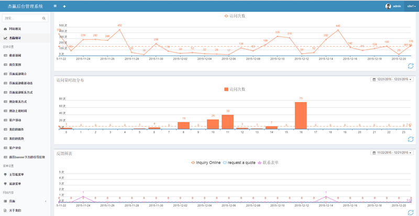Open the 12/21/2015 - 12/21/2015 date range picker

(x=392, y=79)
